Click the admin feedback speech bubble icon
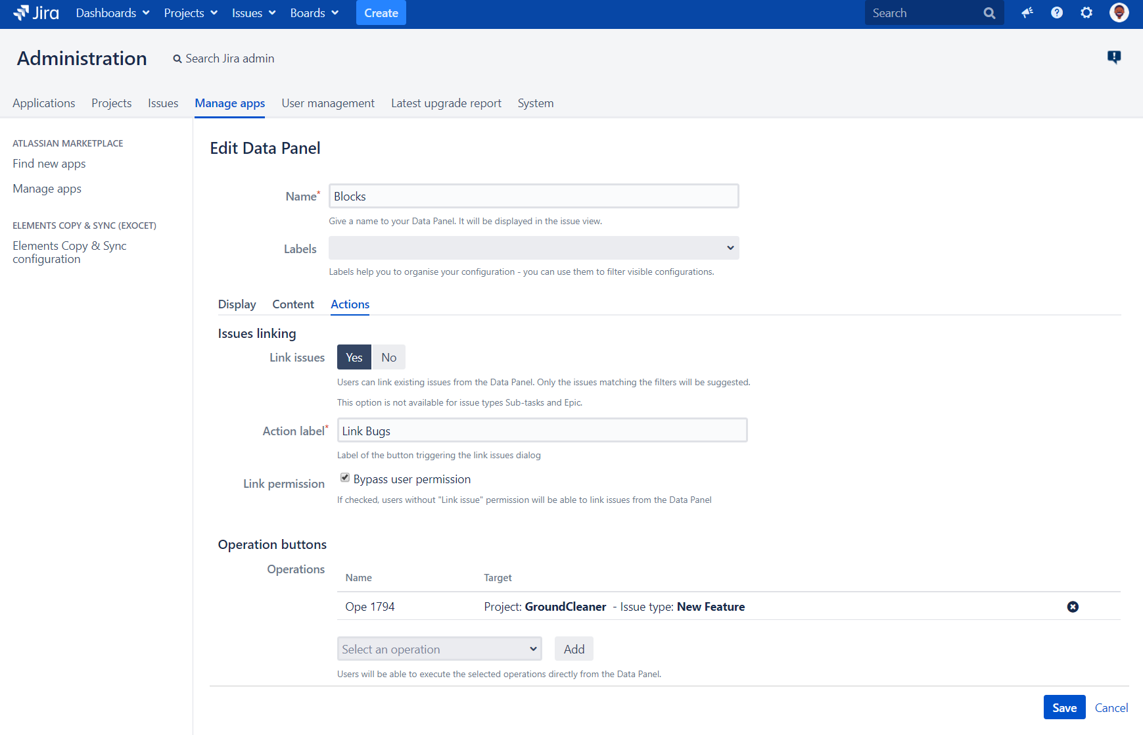Image resolution: width=1143 pixels, height=735 pixels. [1114, 57]
